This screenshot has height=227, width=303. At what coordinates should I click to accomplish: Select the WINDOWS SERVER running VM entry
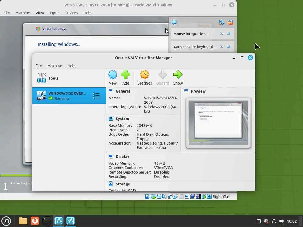69,96
